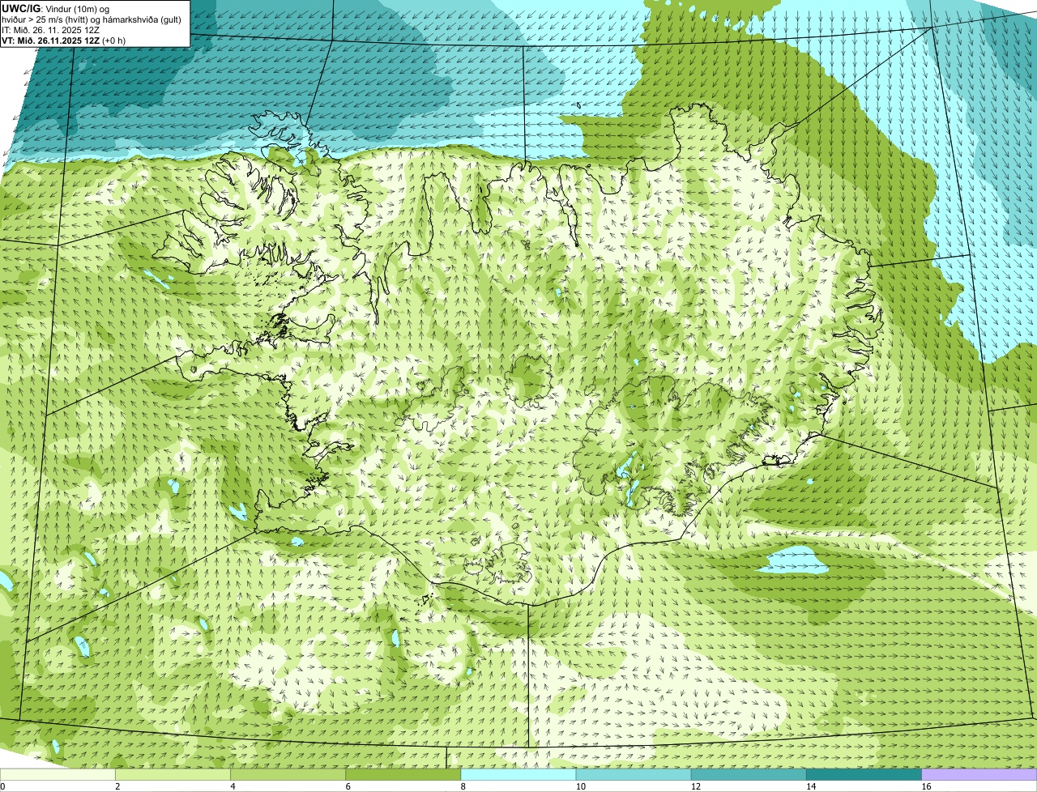Screen dimensions: 1037x792
Task: Click the legend scale label "4"
Action: [x=233, y=786]
